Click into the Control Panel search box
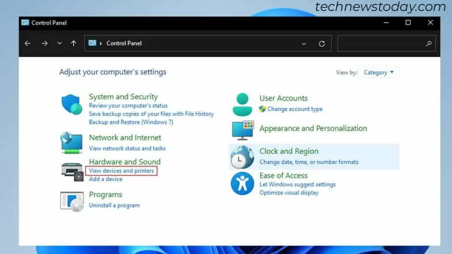 [382, 44]
